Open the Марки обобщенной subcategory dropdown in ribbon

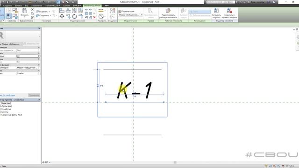click(130, 14)
